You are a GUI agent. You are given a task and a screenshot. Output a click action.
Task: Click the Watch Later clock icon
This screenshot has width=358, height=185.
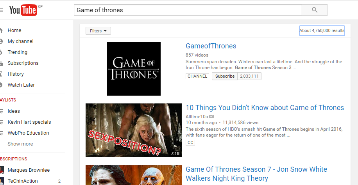2,85
